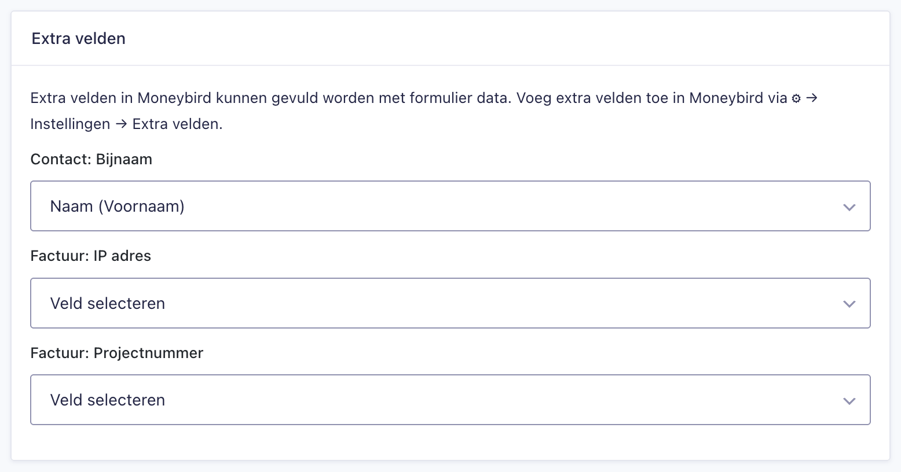Click the "Factuur: IP adres" label
901x472 pixels.
(91, 256)
